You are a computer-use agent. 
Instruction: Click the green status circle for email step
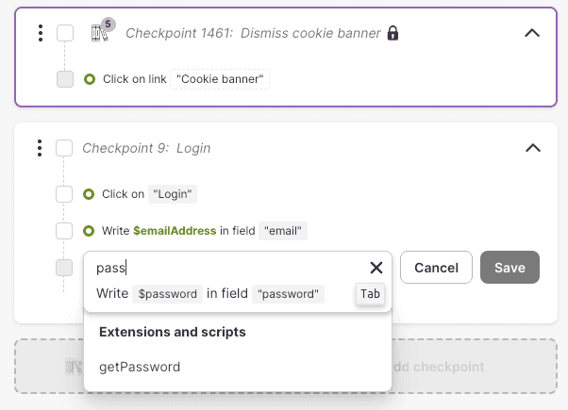click(90, 231)
